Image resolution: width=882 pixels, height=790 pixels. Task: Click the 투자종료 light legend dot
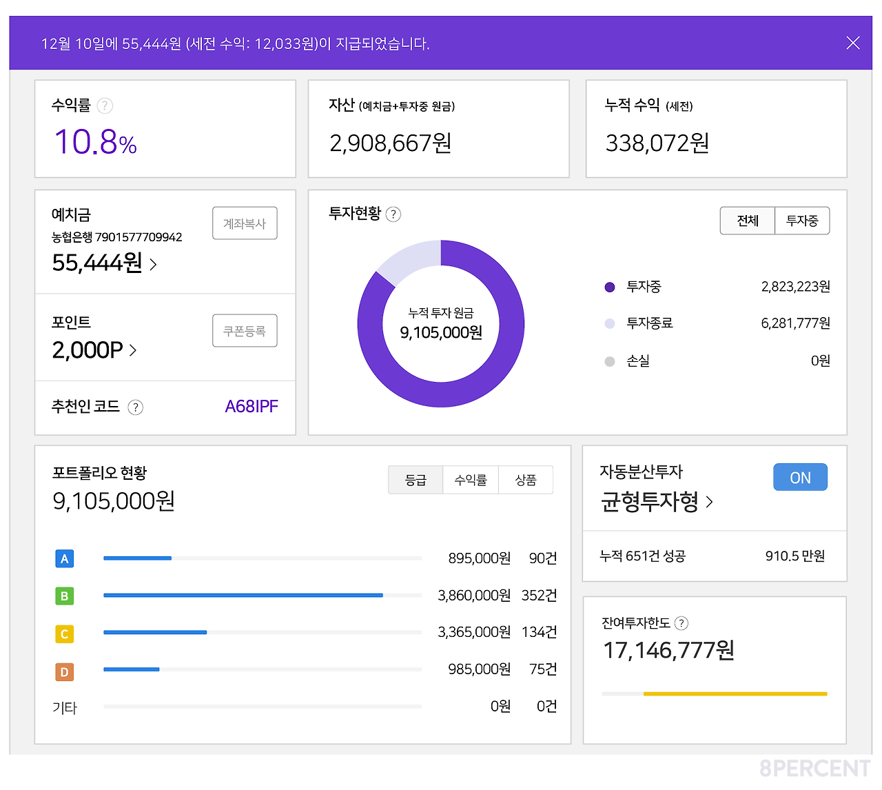[610, 324]
